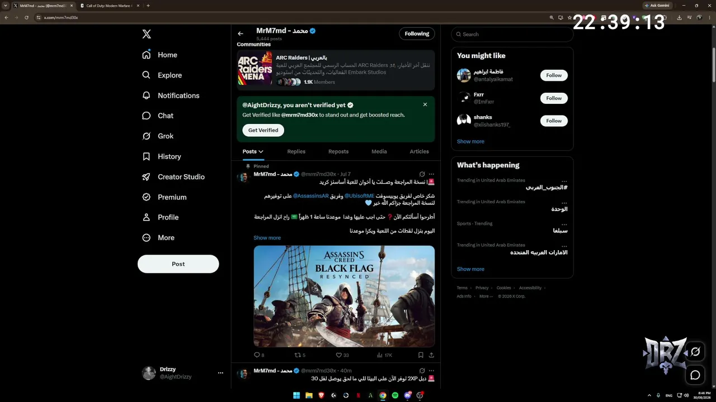This screenshot has width=716, height=402.
Task: Dismiss the verification promo banner
Action: click(x=425, y=104)
